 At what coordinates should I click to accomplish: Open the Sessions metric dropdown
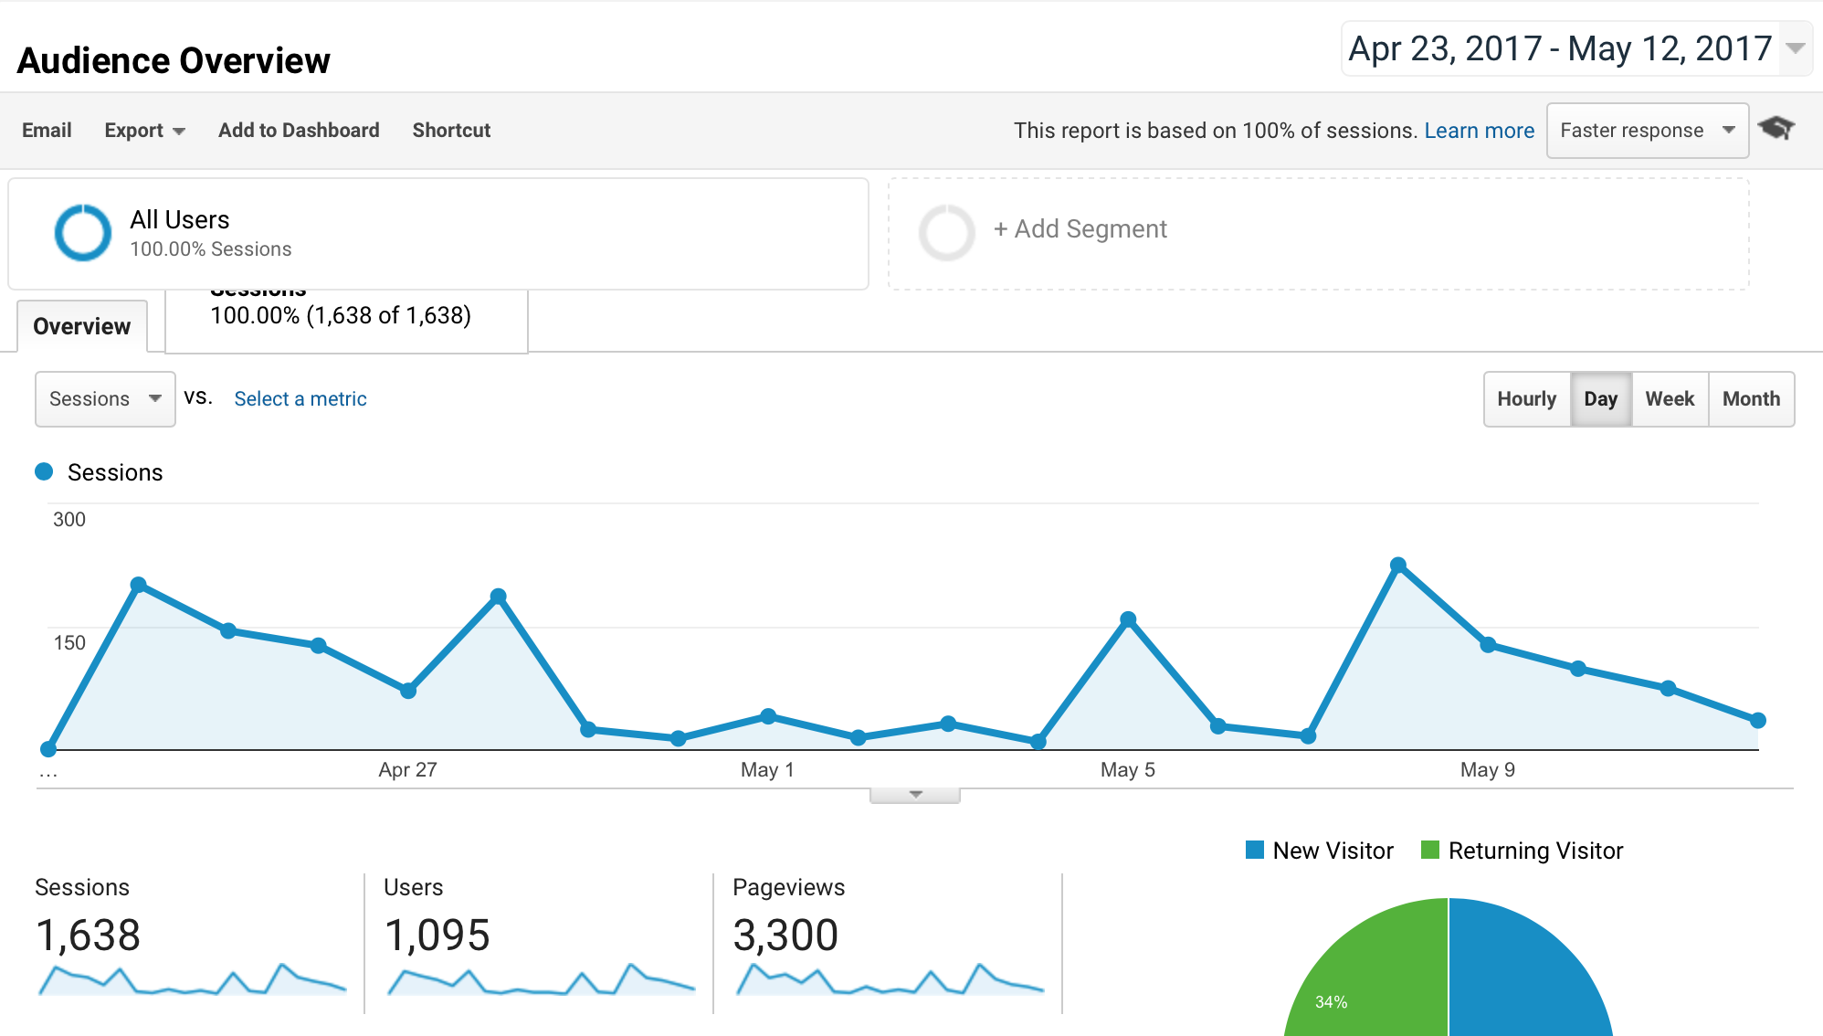(x=105, y=399)
